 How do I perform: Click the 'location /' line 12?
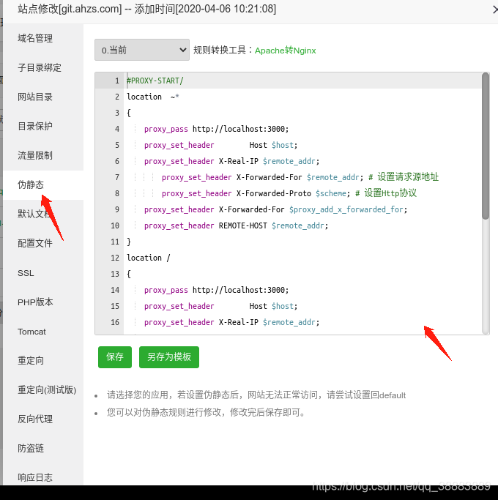[149, 258]
